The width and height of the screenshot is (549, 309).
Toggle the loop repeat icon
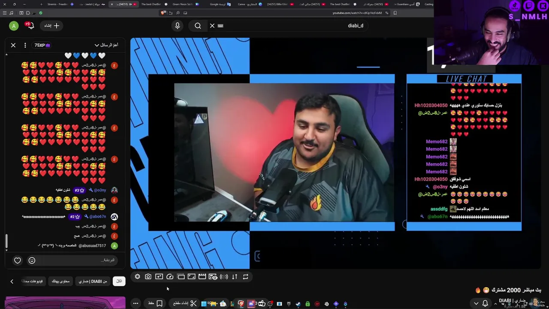tap(246, 277)
